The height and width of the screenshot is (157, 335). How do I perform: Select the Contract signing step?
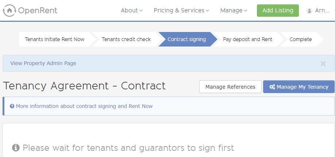pos(187,39)
